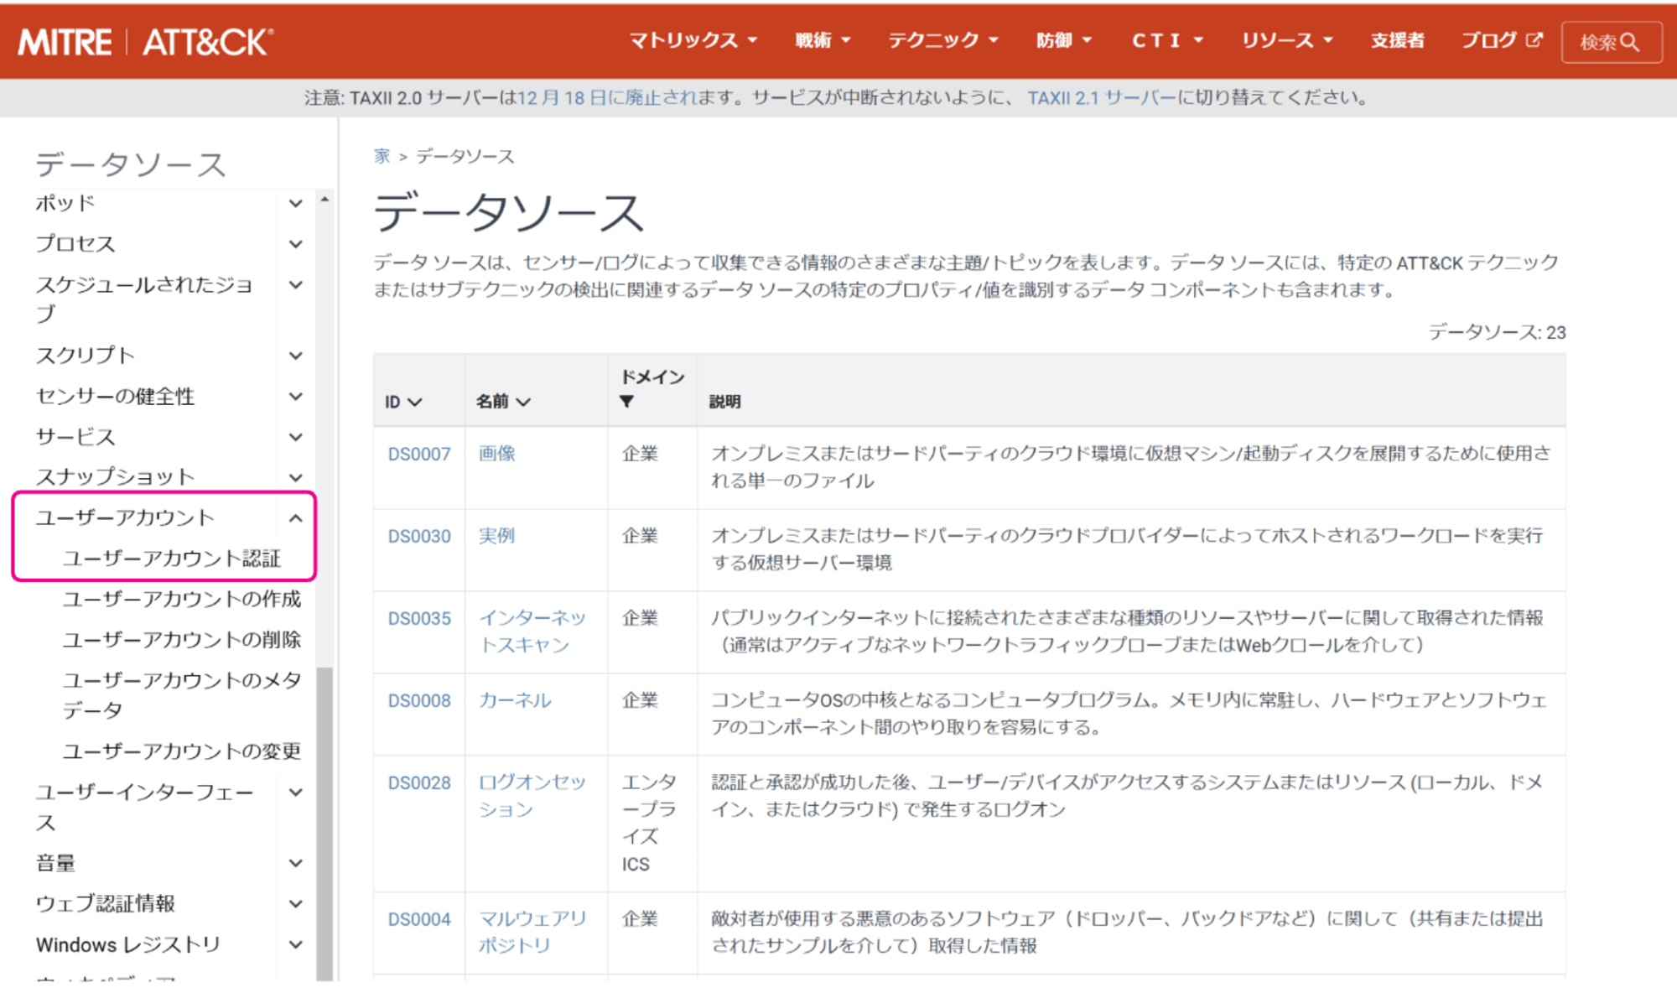Image resolution: width=1677 pixels, height=998 pixels.
Task: Click the ドメイン filter funnel icon
Action: click(626, 402)
